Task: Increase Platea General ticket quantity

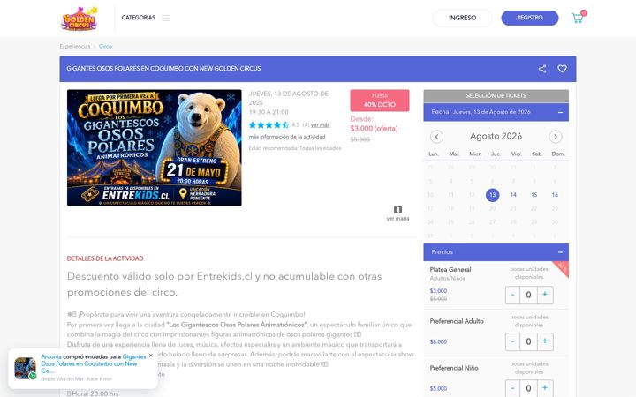Action: pyautogui.click(x=545, y=295)
